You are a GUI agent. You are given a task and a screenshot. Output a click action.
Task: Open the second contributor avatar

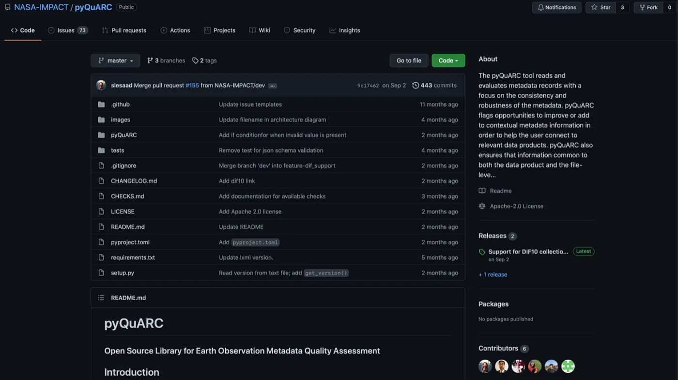(502, 366)
